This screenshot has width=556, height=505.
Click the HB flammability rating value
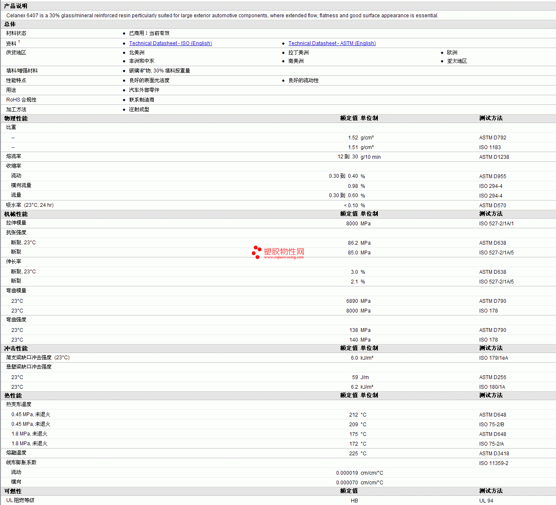354,501
